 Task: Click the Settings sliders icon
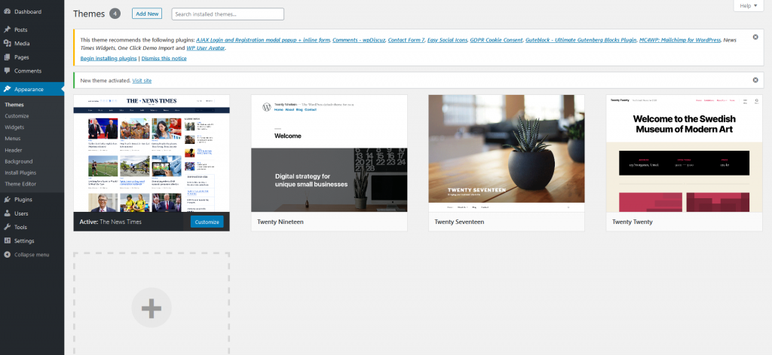pos(7,240)
